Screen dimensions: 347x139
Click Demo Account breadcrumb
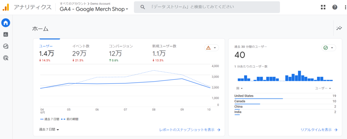pos(100,3)
